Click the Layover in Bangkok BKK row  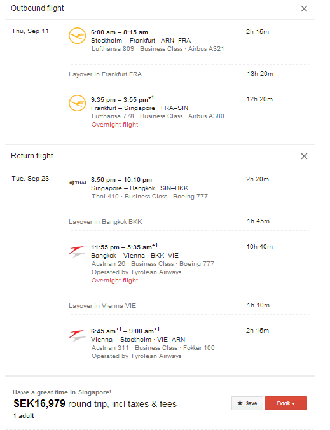pos(189,221)
